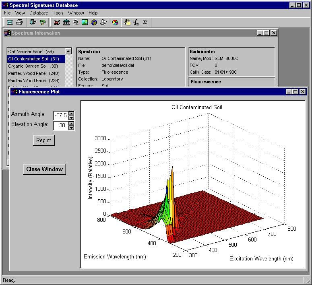Click the Type value Fluorescence
This screenshot has height=285, width=312.
[x=115, y=72]
